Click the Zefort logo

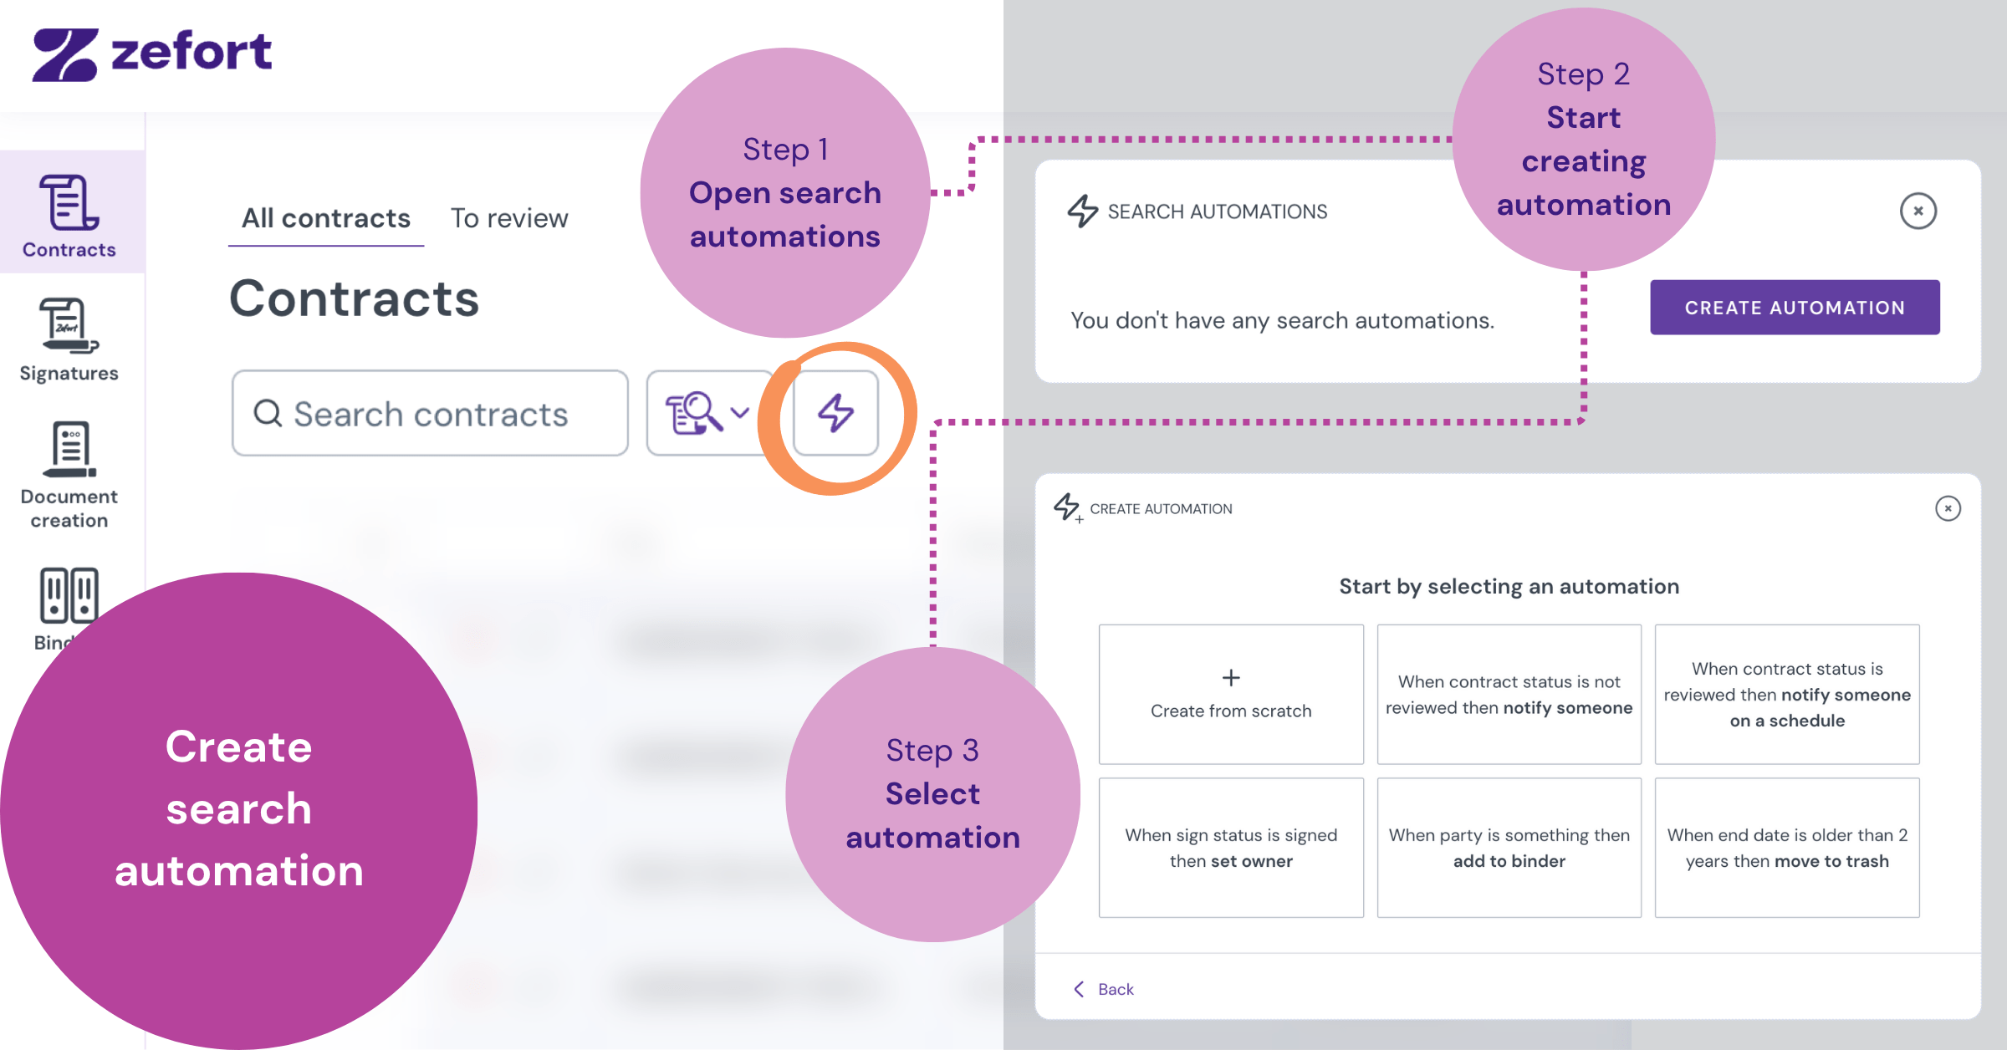click(x=151, y=54)
